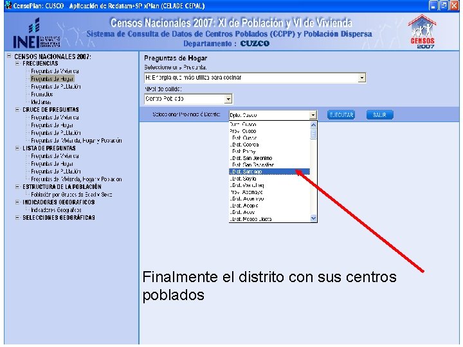Select Preguntas de Hogar under FRECUENCIAS
Screen dimensions: 463x347
point(52,79)
